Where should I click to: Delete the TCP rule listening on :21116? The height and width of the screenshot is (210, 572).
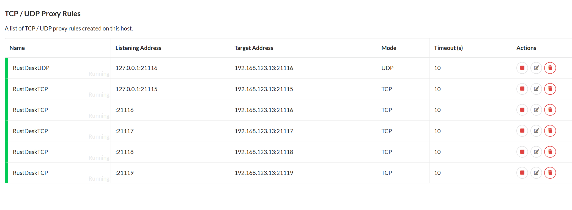click(550, 110)
